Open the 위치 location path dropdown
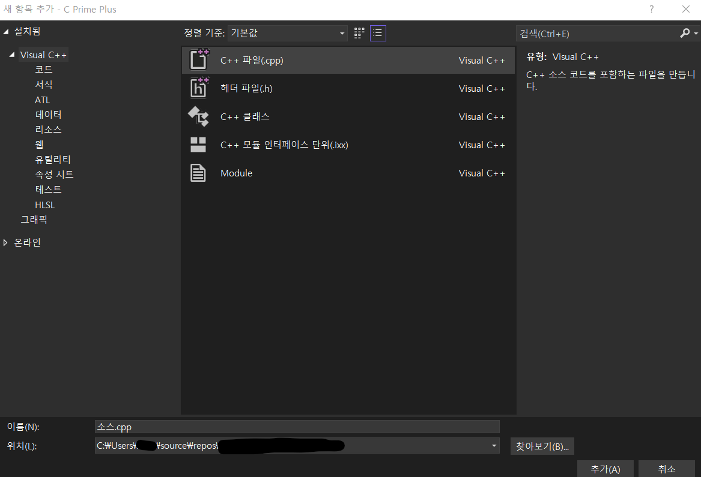 (494, 446)
